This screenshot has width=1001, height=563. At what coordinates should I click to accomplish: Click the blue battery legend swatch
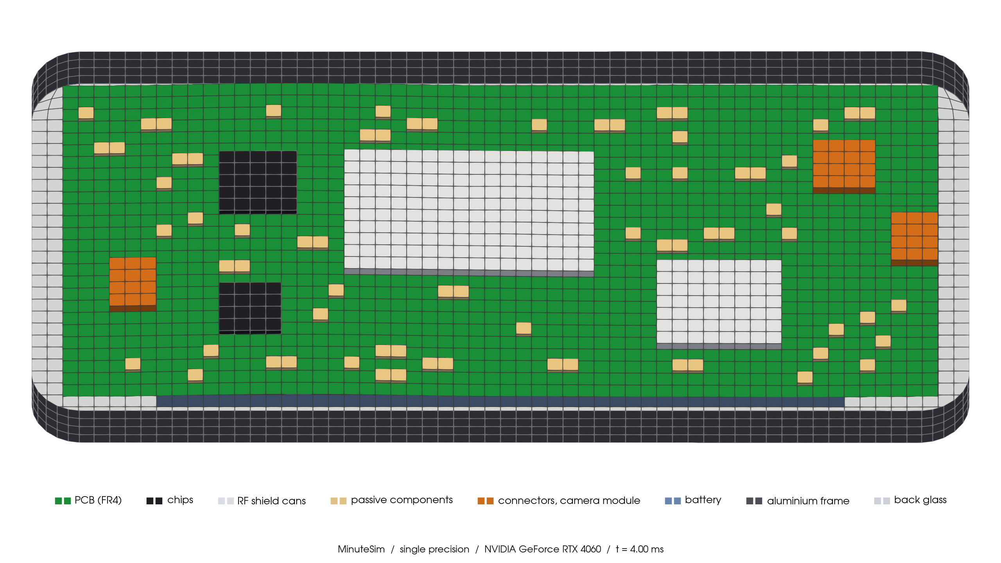point(673,501)
